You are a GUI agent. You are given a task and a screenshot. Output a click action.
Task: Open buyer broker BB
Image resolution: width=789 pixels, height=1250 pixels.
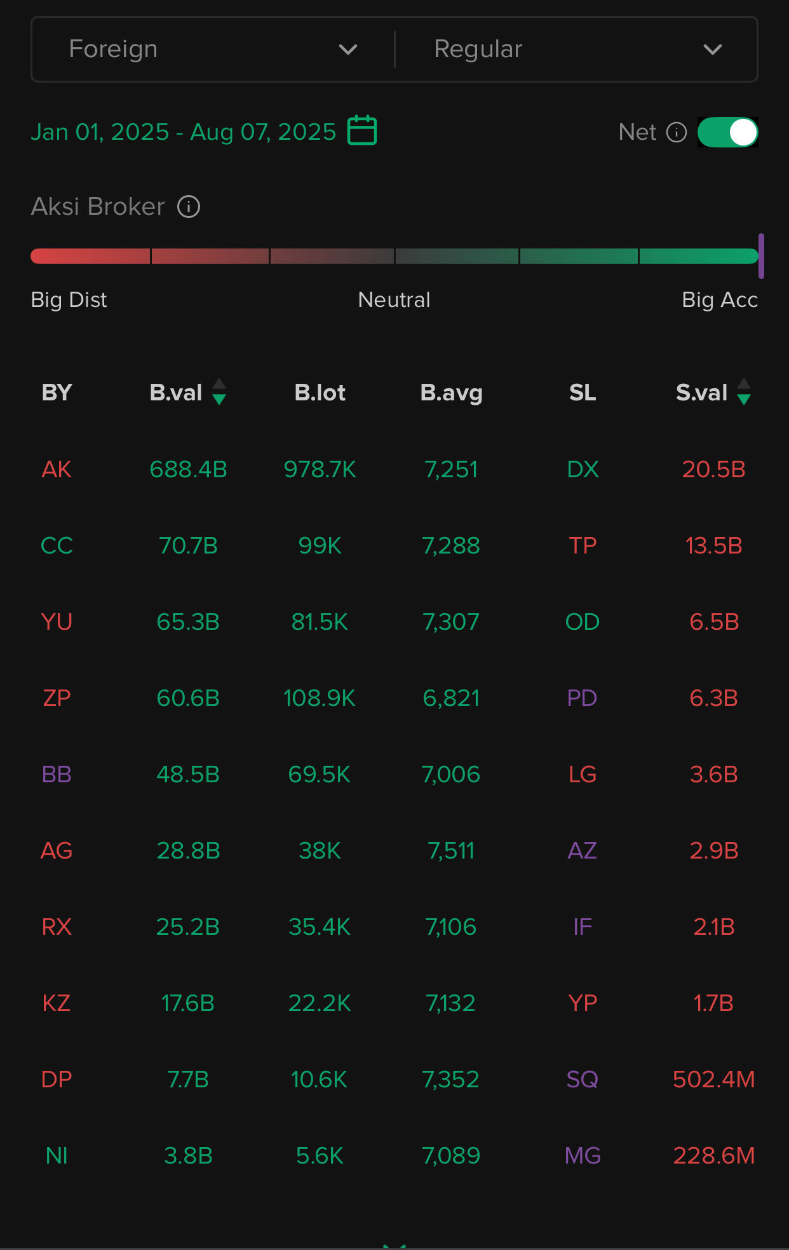coord(57,775)
